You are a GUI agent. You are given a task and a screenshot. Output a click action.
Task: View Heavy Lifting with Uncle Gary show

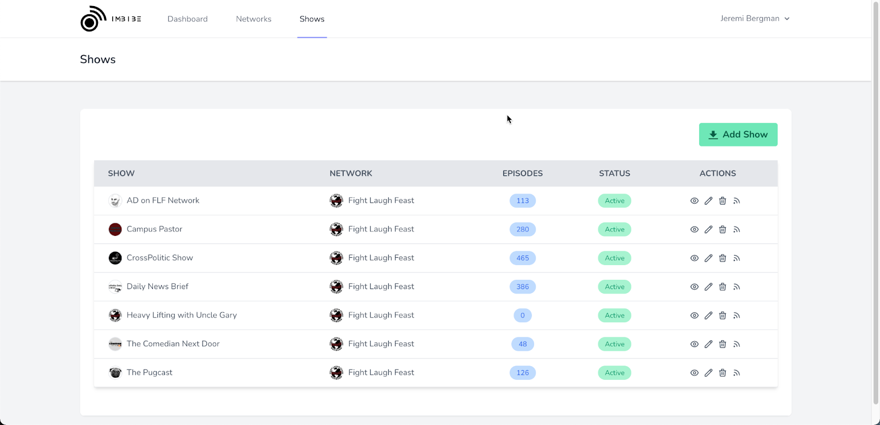coord(695,315)
